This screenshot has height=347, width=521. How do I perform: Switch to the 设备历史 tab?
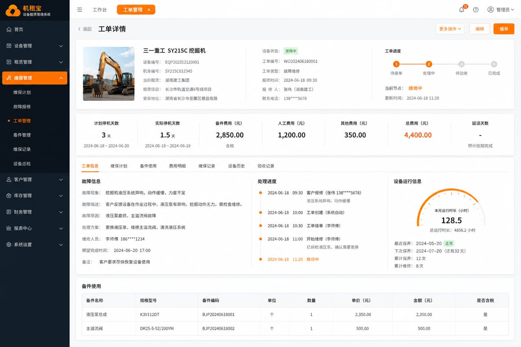236,166
